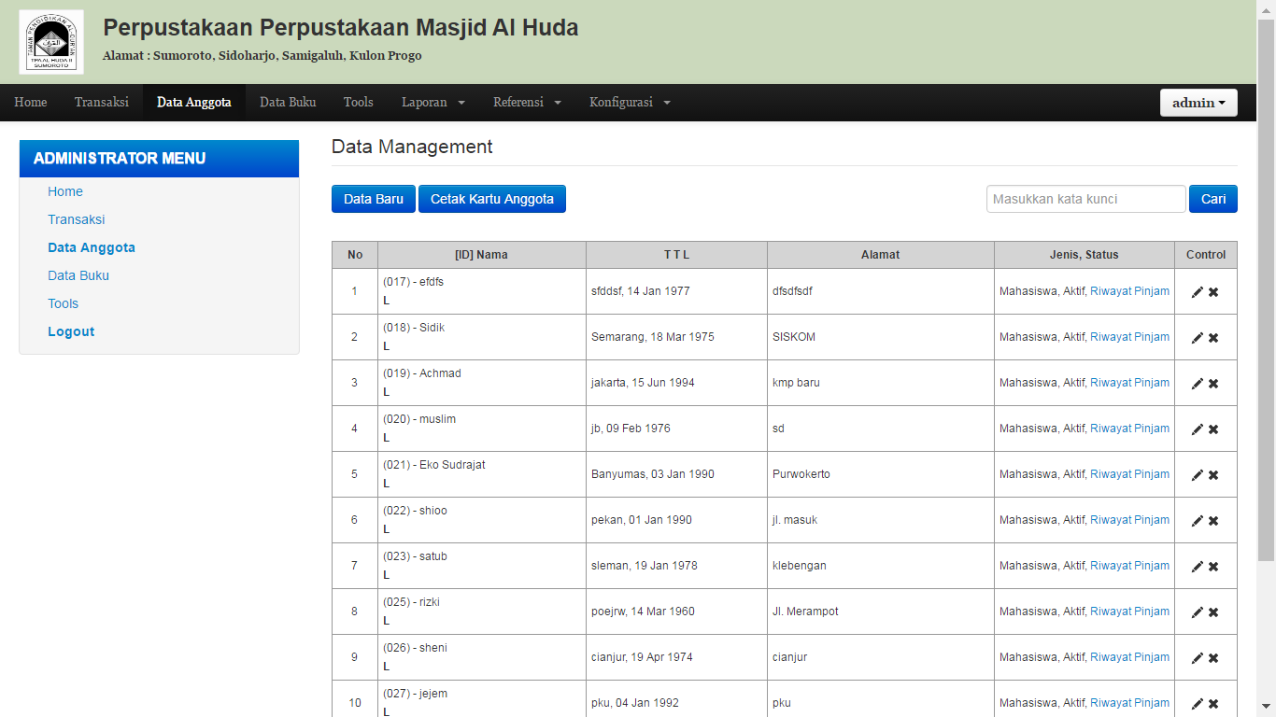
Task: Click the pencil edit icon for Sidik
Action: click(x=1197, y=338)
